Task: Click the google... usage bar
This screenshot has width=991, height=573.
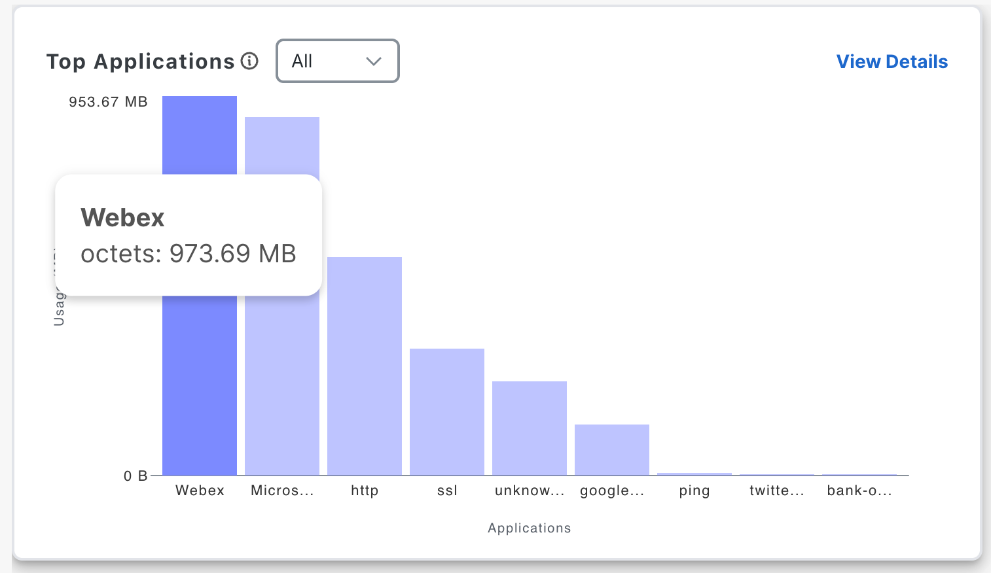Action: coord(612,450)
